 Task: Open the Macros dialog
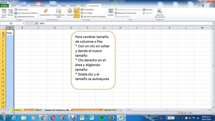pos(10,13)
